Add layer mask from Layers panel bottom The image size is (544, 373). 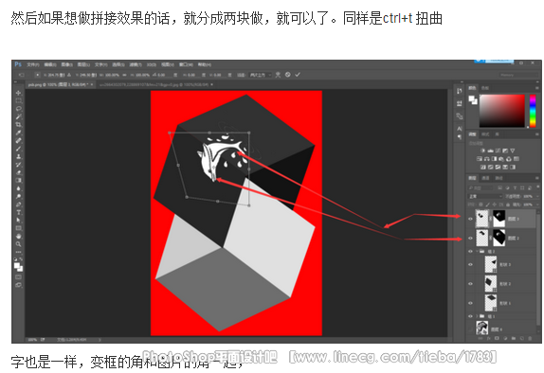(497, 338)
